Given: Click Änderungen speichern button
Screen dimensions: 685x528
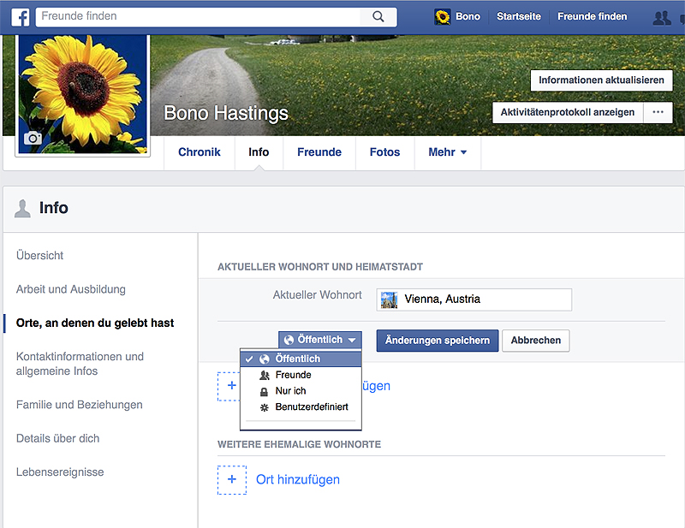Looking at the screenshot, I should click(438, 341).
